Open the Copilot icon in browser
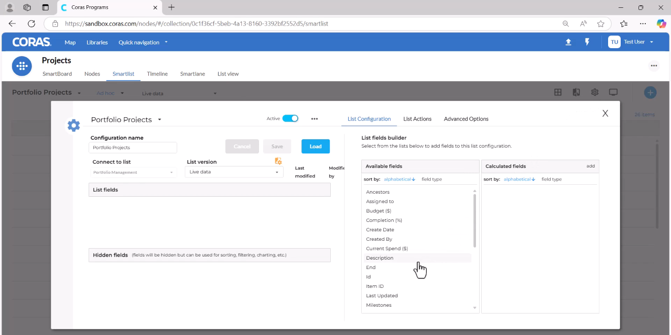671x335 pixels. point(661,24)
